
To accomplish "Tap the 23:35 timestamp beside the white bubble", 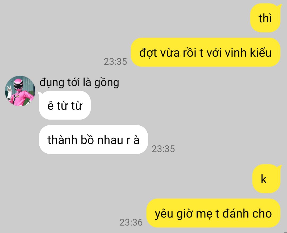I will [x=163, y=149].
